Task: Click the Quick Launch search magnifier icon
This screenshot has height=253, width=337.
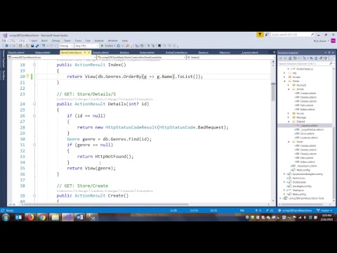Action: pyautogui.click(x=312, y=34)
